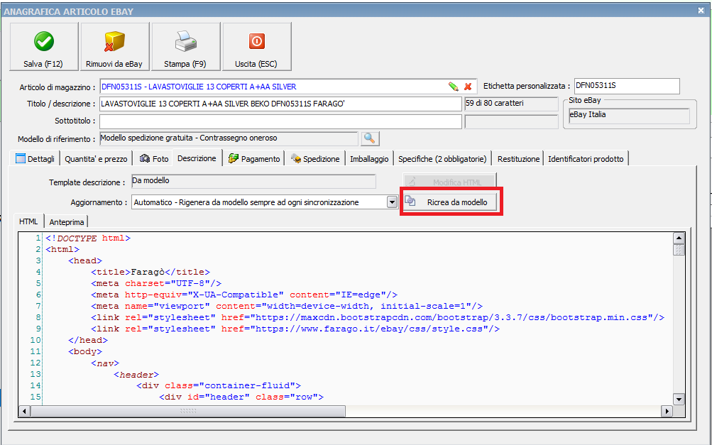Click the horizontal scrollbar right arrow
Viewport: 712px width, 445px height.
point(667,411)
